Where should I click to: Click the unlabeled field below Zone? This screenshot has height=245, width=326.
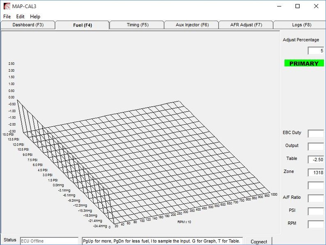(316, 186)
